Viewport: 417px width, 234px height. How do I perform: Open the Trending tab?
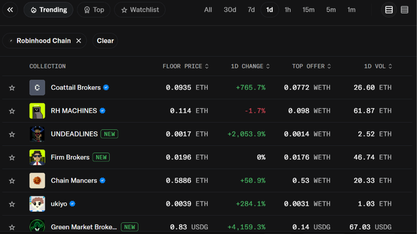coord(49,10)
